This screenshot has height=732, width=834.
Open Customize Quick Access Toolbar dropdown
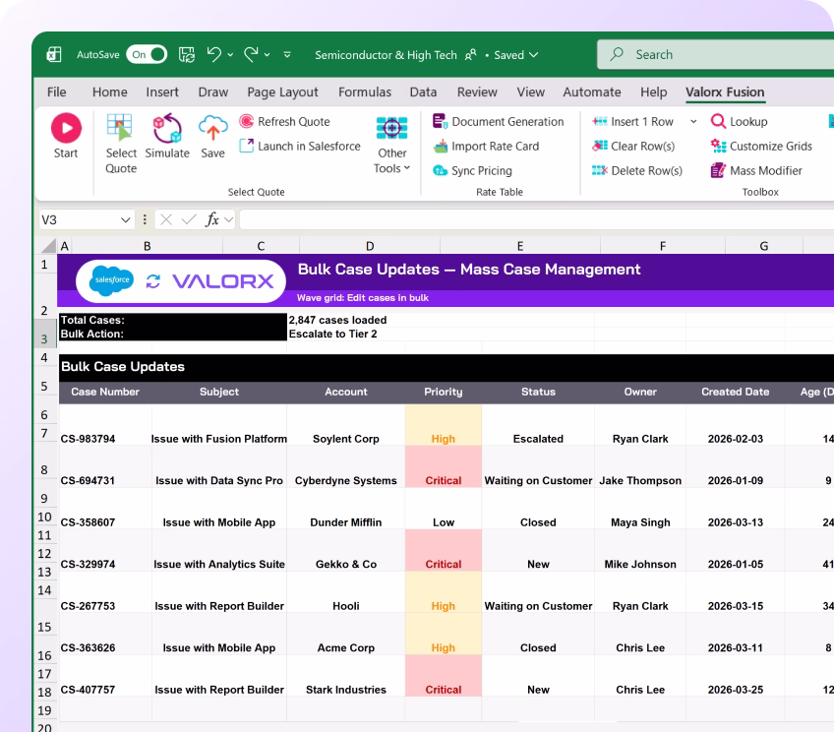287,55
